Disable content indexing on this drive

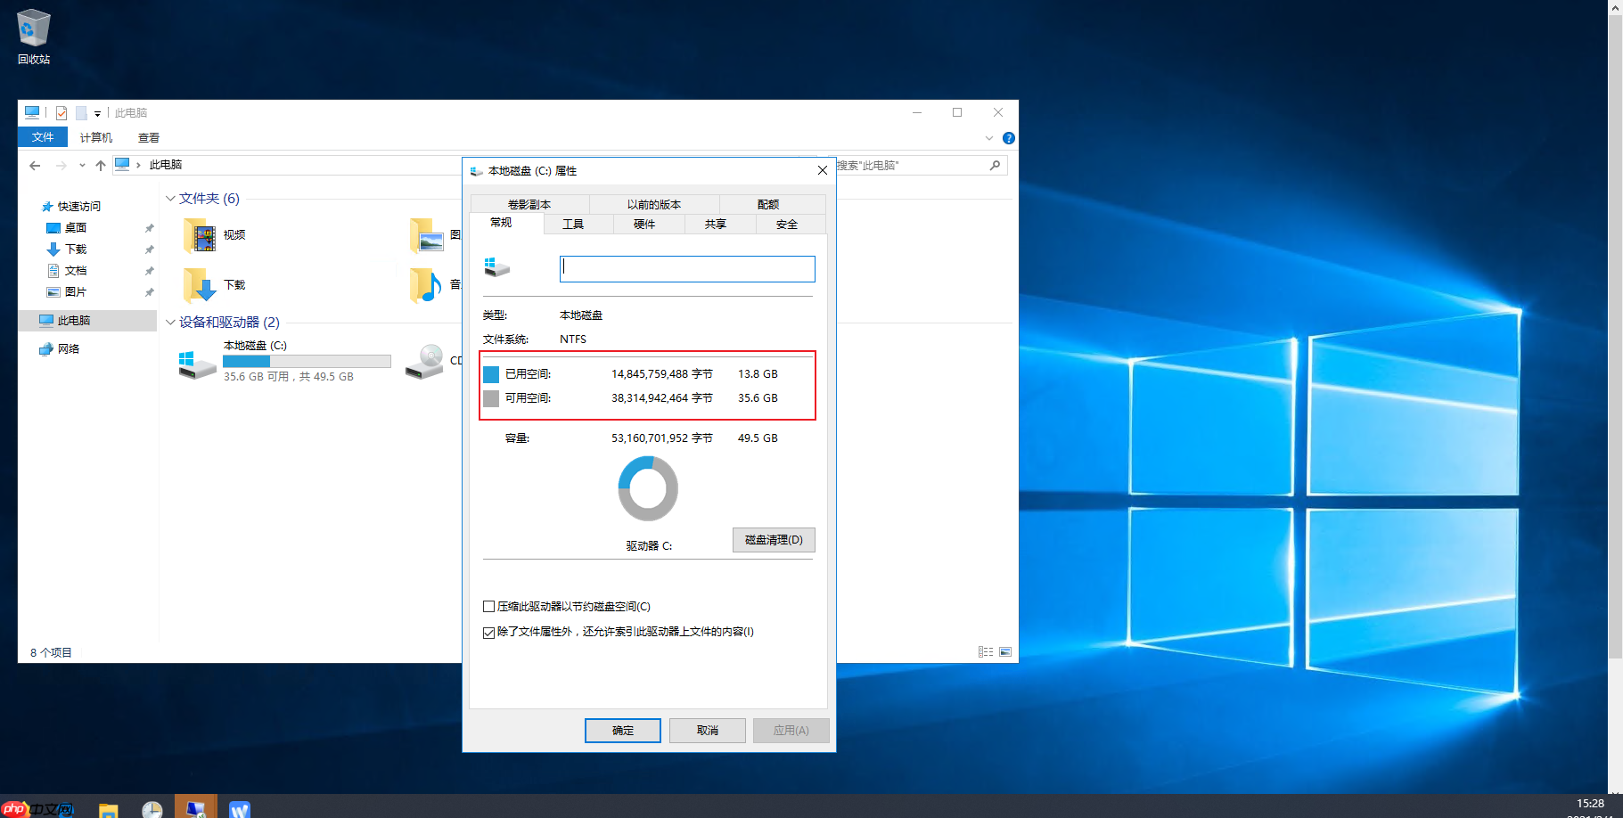point(488,632)
